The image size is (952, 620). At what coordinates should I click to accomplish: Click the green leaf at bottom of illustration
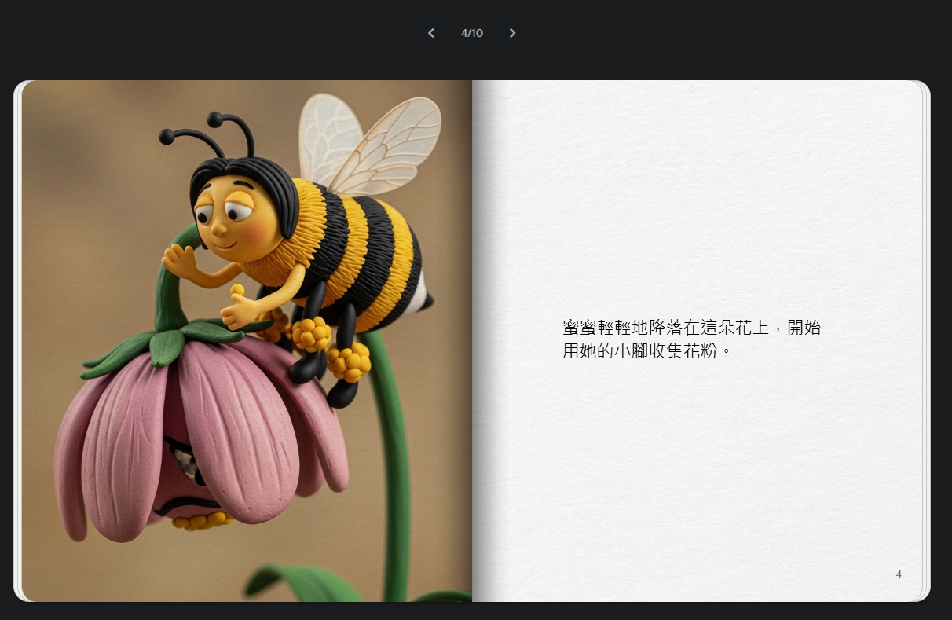tap(298, 583)
